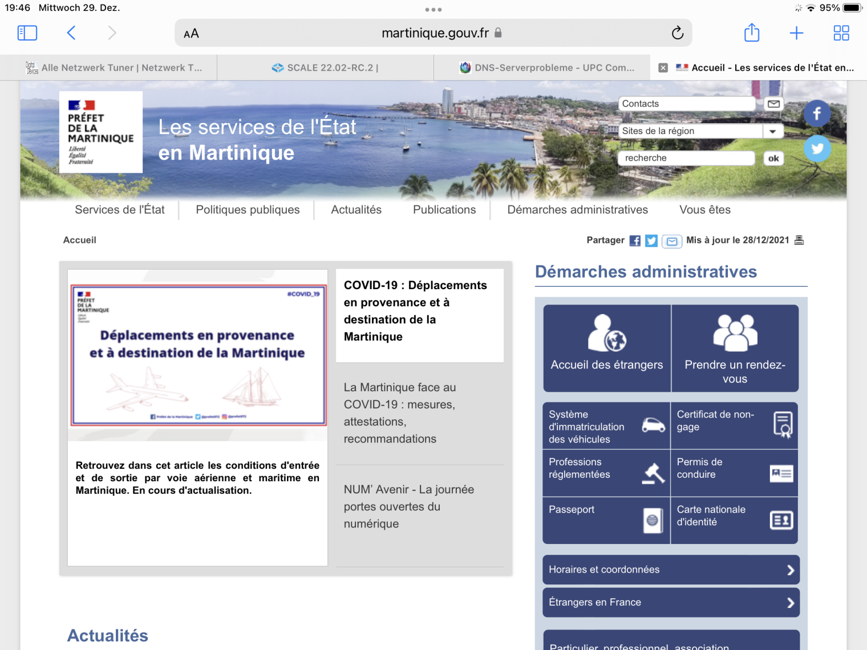Image resolution: width=867 pixels, height=650 pixels.
Task: Click the recherche search field
Action: 686,158
